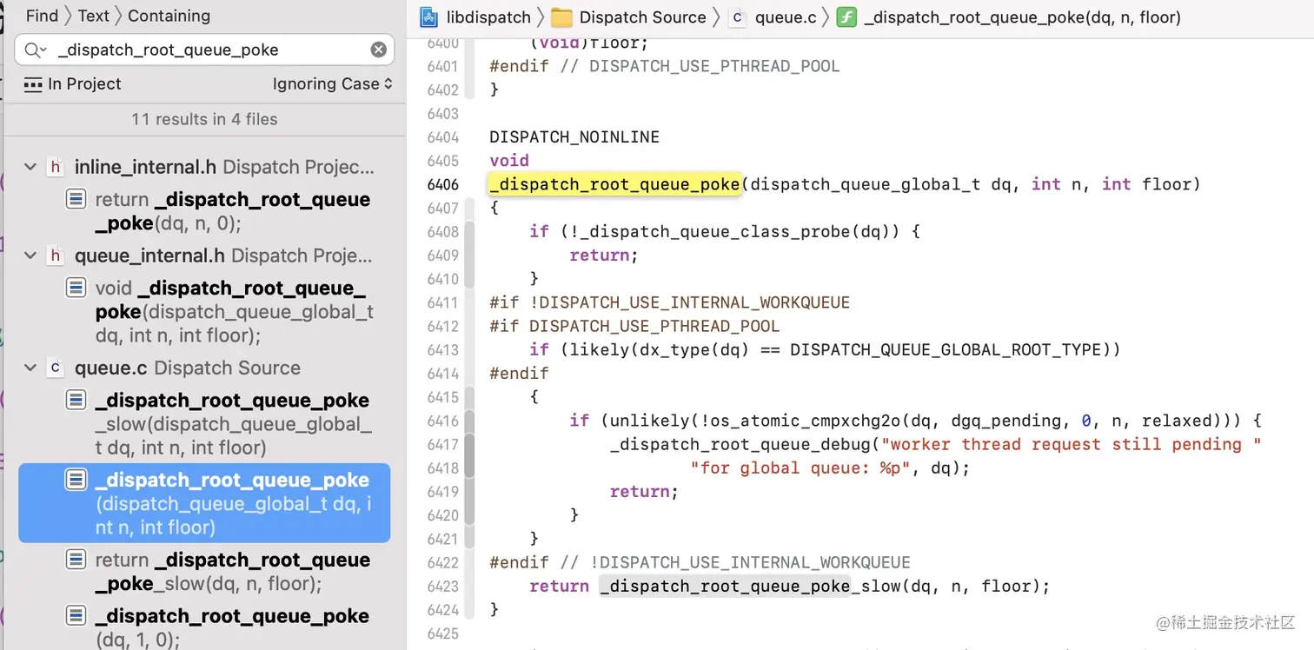Screen dimensions: 1314x650
Task: Click the icon of the highlighted search result
Action: pos(76,480)
